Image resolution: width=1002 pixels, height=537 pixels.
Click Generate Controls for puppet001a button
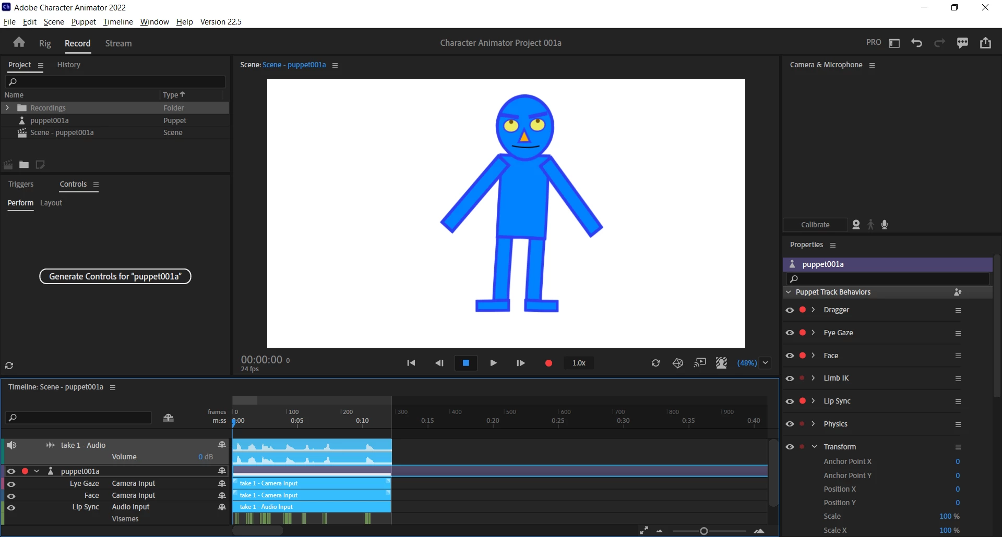(115, 276)
